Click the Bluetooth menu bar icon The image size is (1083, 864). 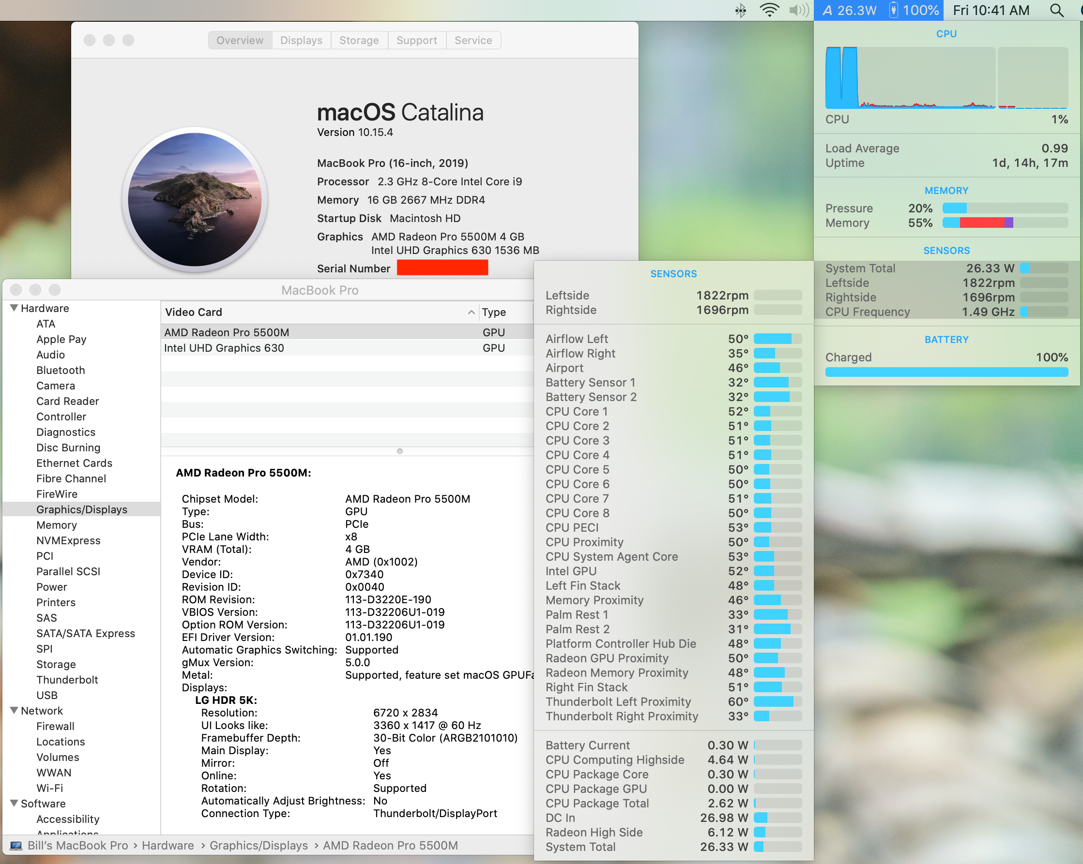[740, 11]
